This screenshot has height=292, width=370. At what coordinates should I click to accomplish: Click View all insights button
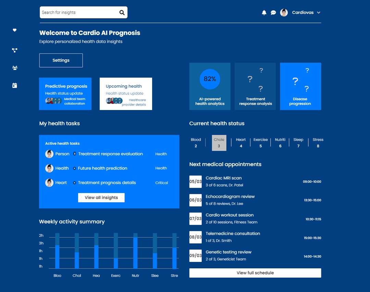(x=101, y=198)
